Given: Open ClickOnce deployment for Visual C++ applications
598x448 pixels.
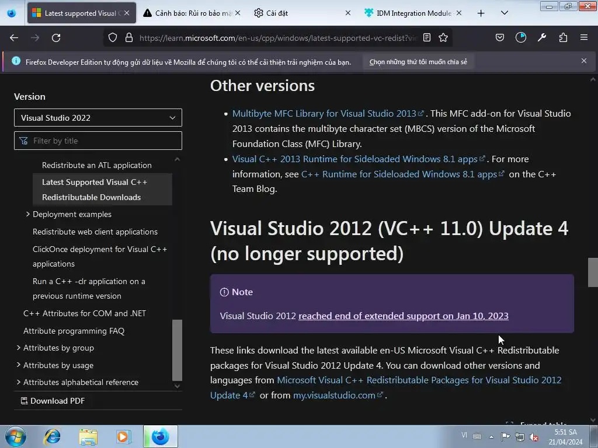Looking at the screenshot, I should click(100, 257).
